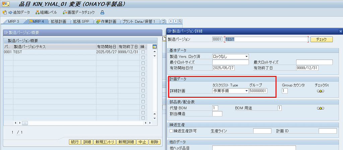
Task: Switch to the 作業計画 tab
Action: [106, 21]
